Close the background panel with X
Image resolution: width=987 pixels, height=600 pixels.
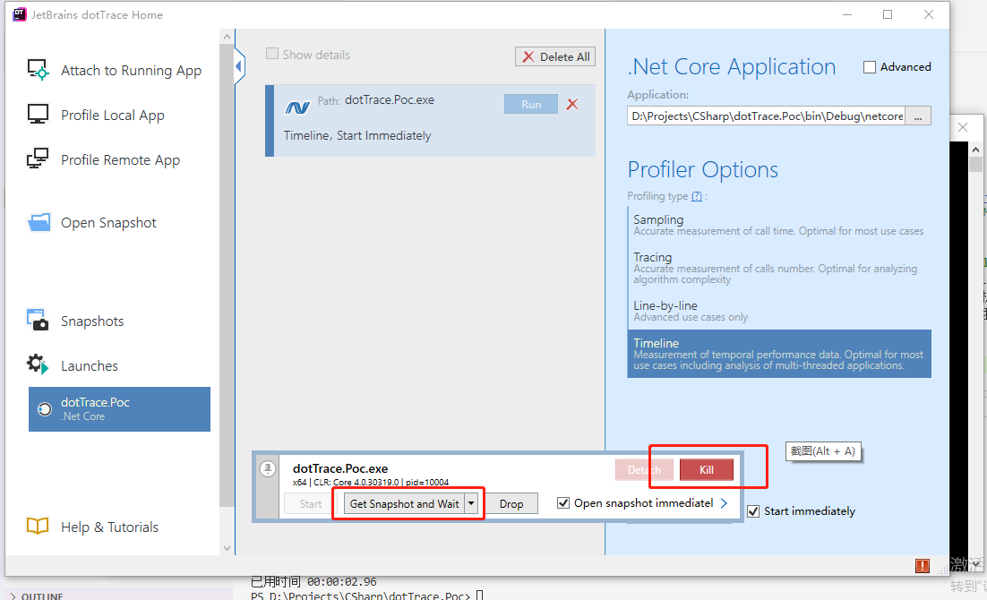click(963, 127)
